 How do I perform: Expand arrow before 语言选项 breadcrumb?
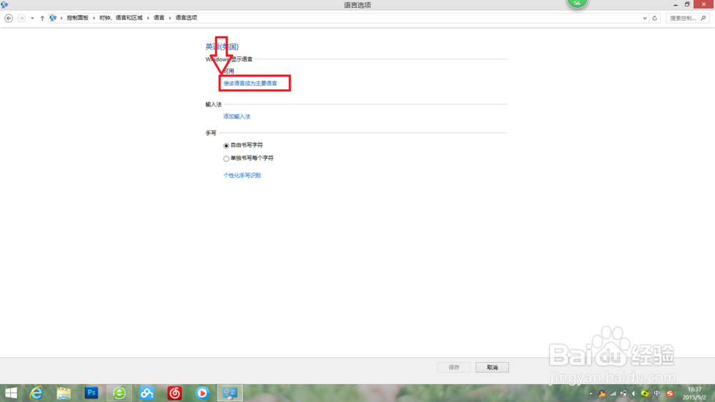(170, 18)
